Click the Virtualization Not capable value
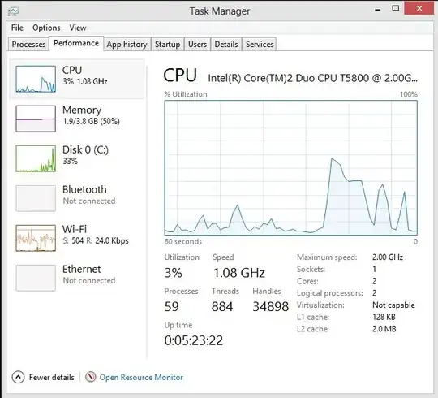This screenshot has height=398, width=438. point(393,305)
